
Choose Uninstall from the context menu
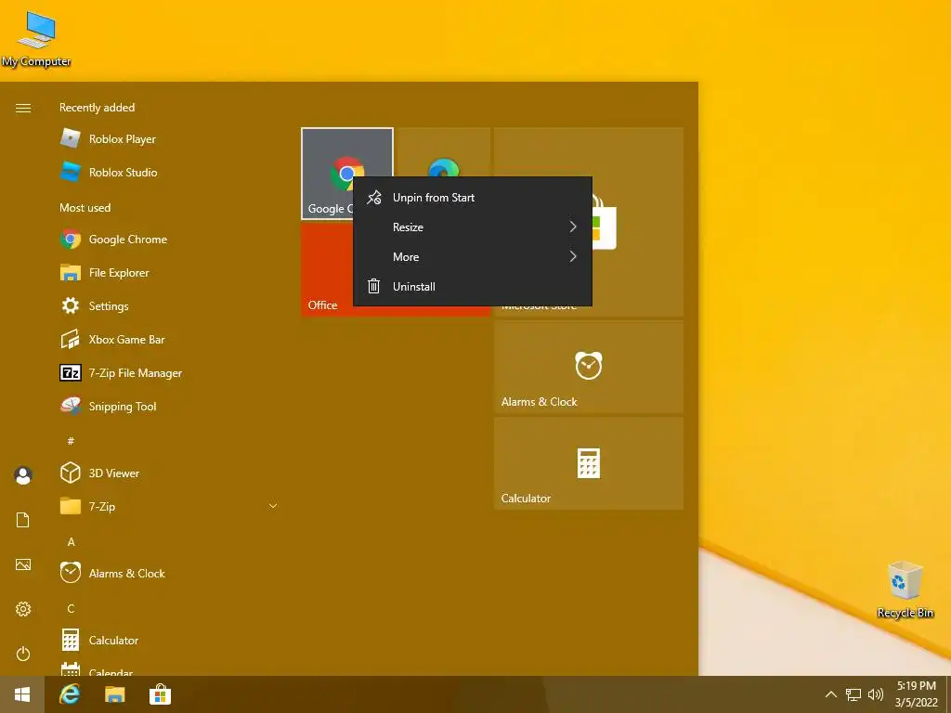pyautogui.click(x=472, y=287)
